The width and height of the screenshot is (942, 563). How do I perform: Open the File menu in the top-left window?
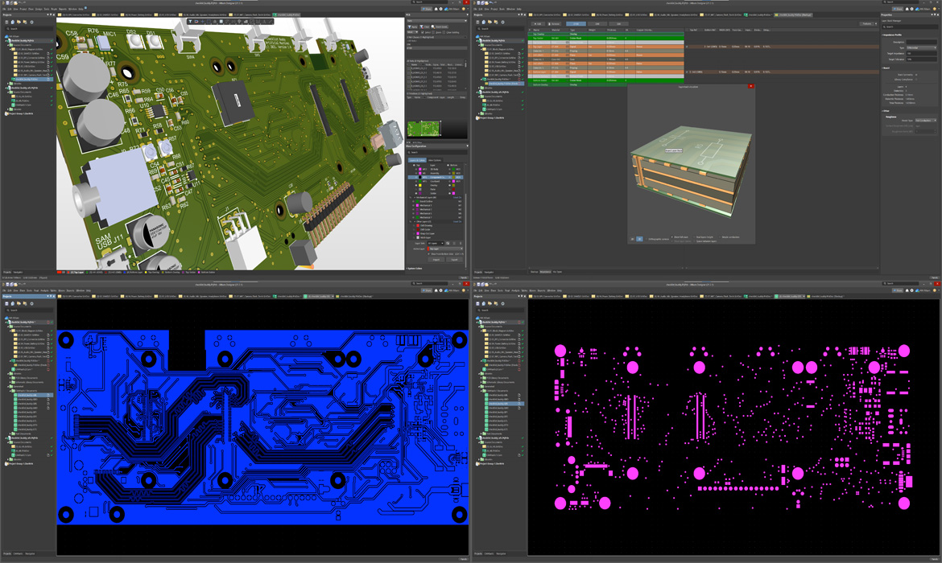click(5, 9)
